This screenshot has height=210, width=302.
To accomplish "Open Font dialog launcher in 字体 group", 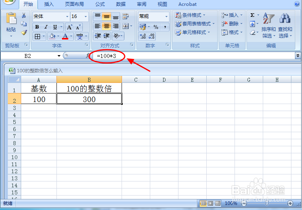I will coord(87,45).
